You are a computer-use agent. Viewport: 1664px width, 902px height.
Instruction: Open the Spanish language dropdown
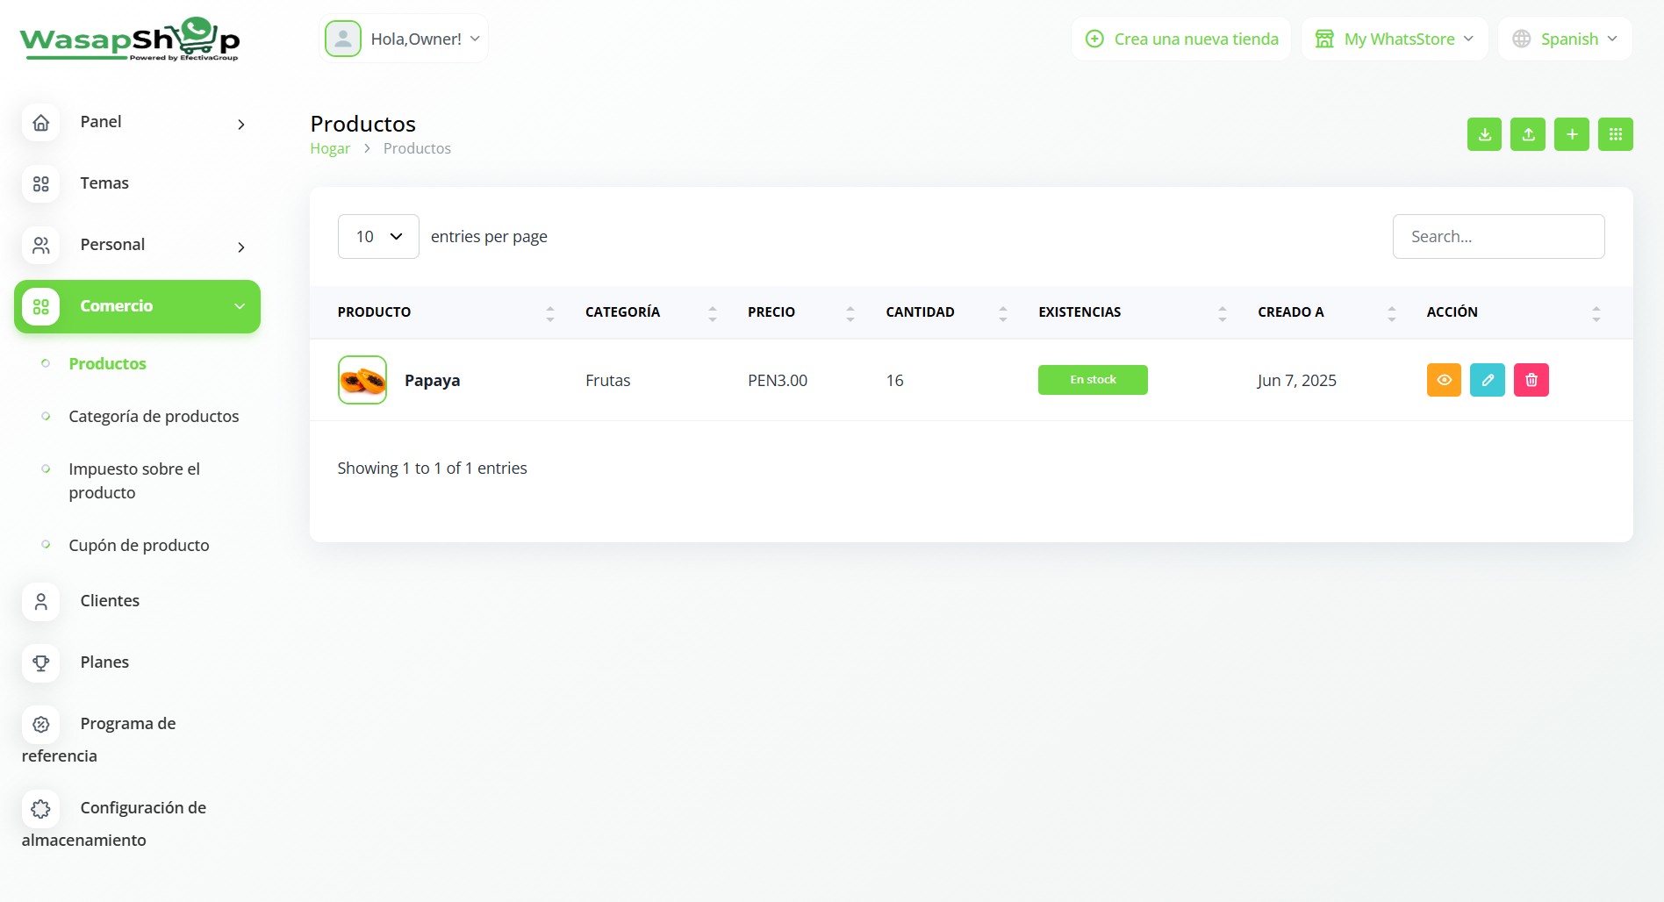1566,39
